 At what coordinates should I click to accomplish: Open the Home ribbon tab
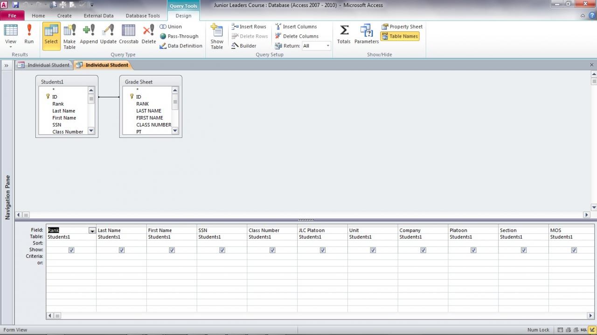(x=38, y=15)
